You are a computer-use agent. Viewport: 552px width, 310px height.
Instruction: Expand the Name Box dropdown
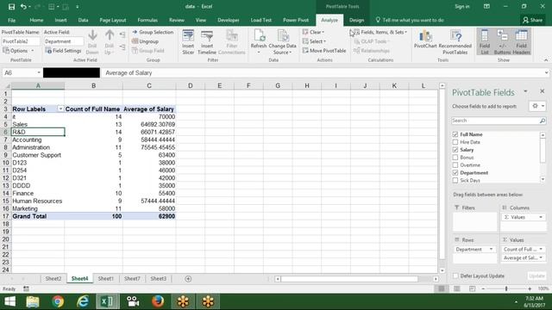[x=39, y=72]
